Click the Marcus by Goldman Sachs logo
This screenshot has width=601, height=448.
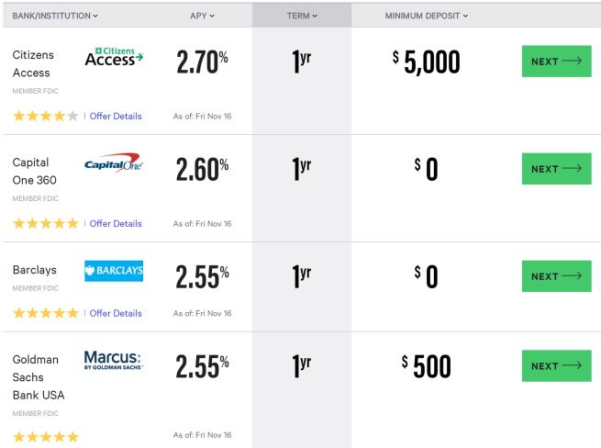click(x=114, y=360)
